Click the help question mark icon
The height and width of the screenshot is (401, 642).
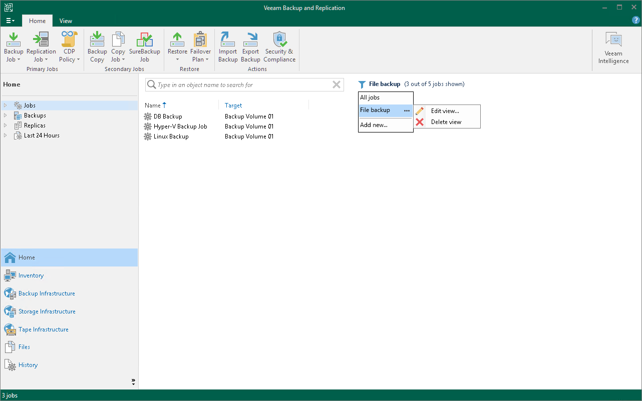click(636, 20)
